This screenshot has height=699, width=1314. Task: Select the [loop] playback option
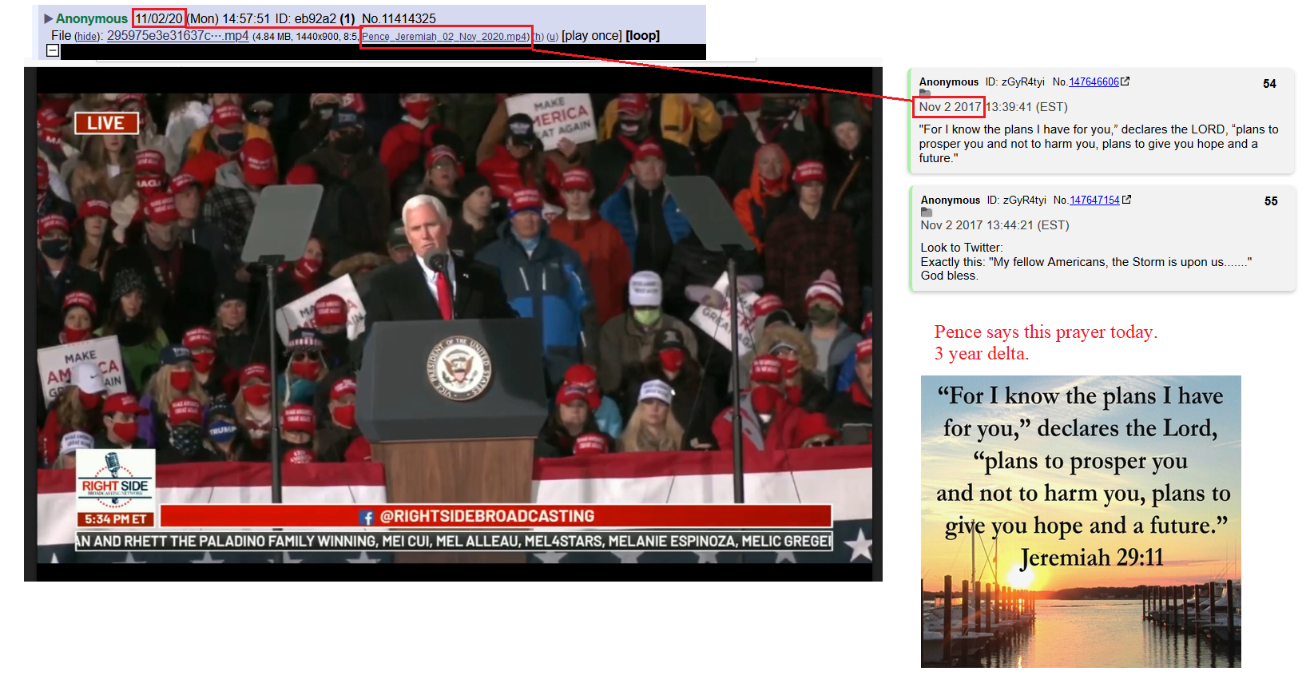pos(642,36)
